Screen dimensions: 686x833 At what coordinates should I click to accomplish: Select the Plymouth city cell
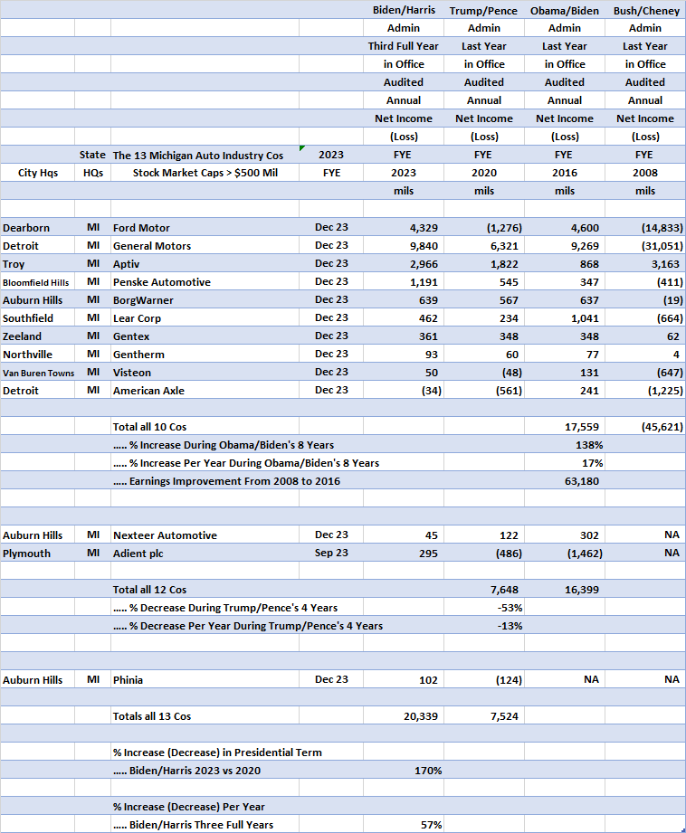coord(38,553)
